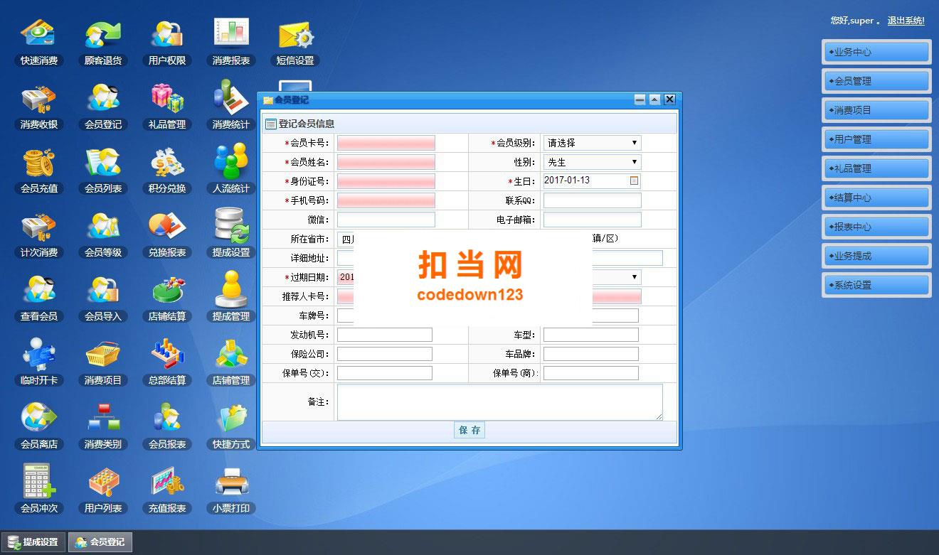Open the 顾客退货 icon

103,43
